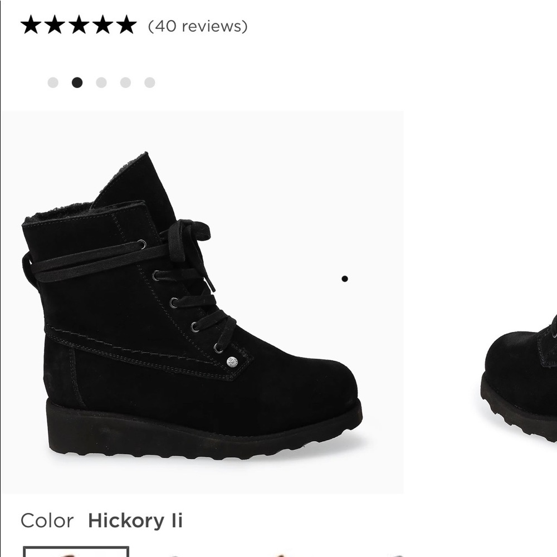557x557 pixels.
Task: Select the active second carousel dot
Action: click(77, 82)
